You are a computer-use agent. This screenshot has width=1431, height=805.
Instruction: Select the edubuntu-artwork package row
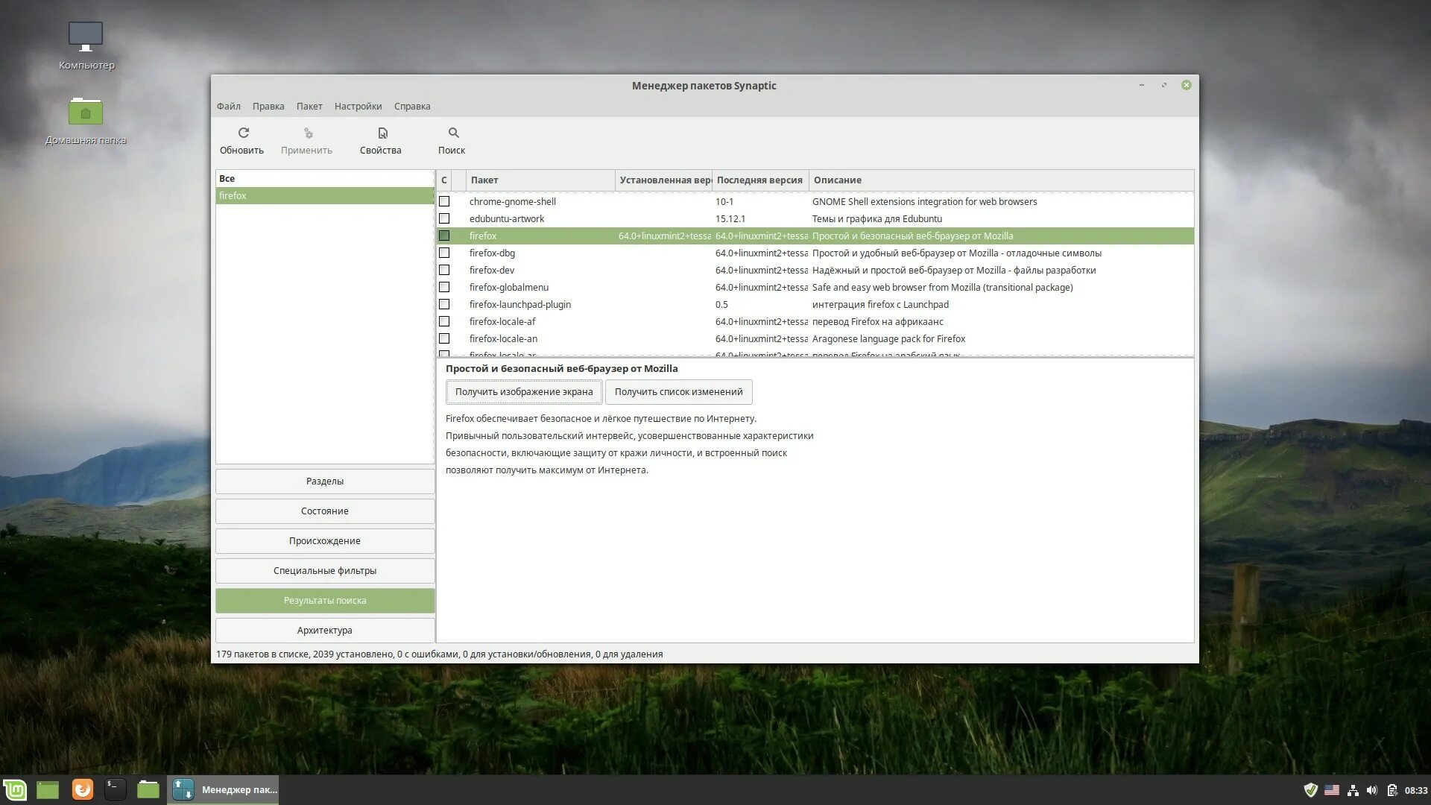pos(815,218)
